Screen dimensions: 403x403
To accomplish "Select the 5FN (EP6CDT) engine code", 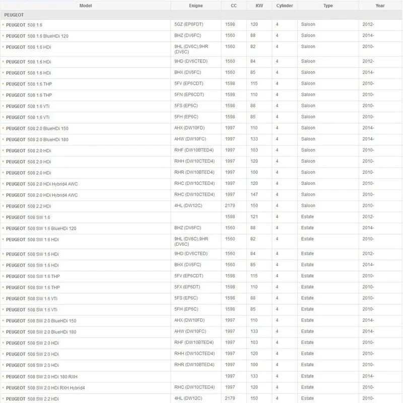I will tap(189, 95).
